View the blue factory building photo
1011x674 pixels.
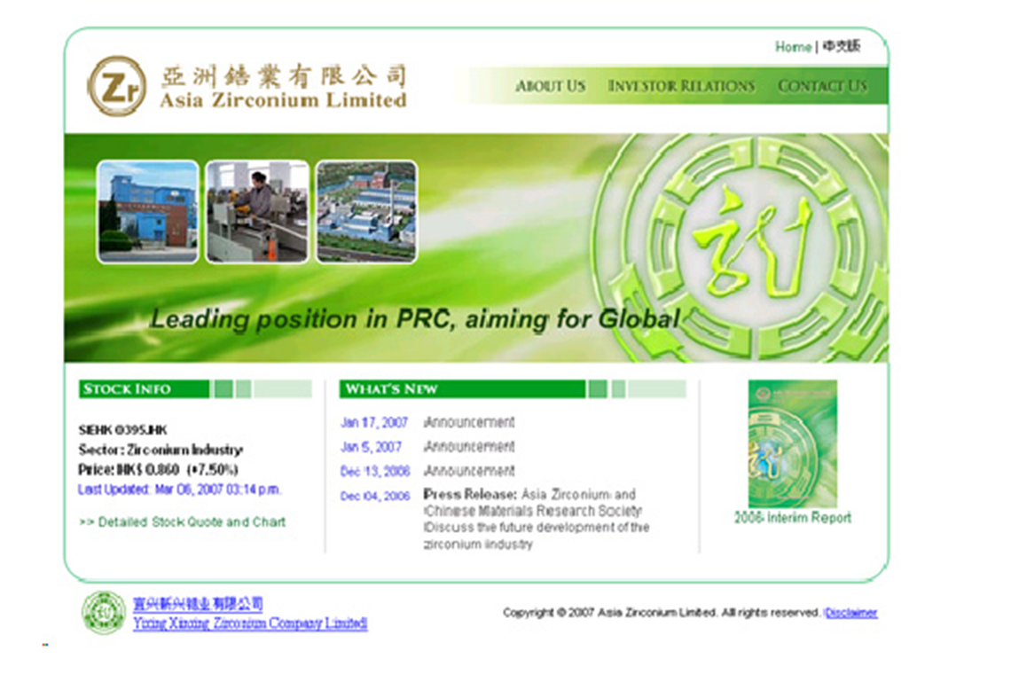(147, 212)
